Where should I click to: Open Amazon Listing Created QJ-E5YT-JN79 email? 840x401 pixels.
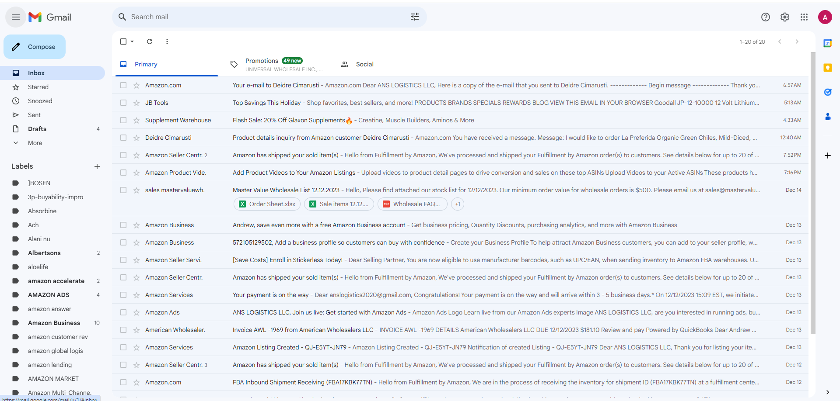click(x=460, y=347)
